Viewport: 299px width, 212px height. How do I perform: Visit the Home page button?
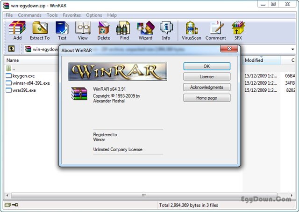[x=206, y=98]
